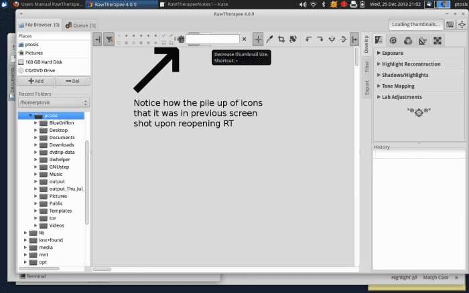This screenshot has height=293, width=469.
Task: Toggle left panel visibility button in toolbar
Action: pyautogui.click(x=97, y=39)
